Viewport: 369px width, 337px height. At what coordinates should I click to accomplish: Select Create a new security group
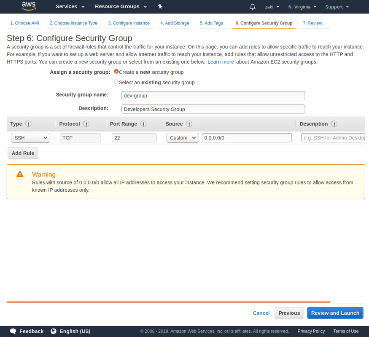point(116,71)
